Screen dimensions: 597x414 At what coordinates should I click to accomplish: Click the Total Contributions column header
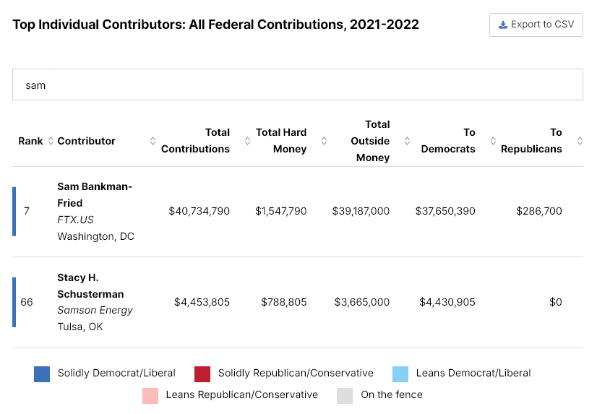click(x=195, y=141)
